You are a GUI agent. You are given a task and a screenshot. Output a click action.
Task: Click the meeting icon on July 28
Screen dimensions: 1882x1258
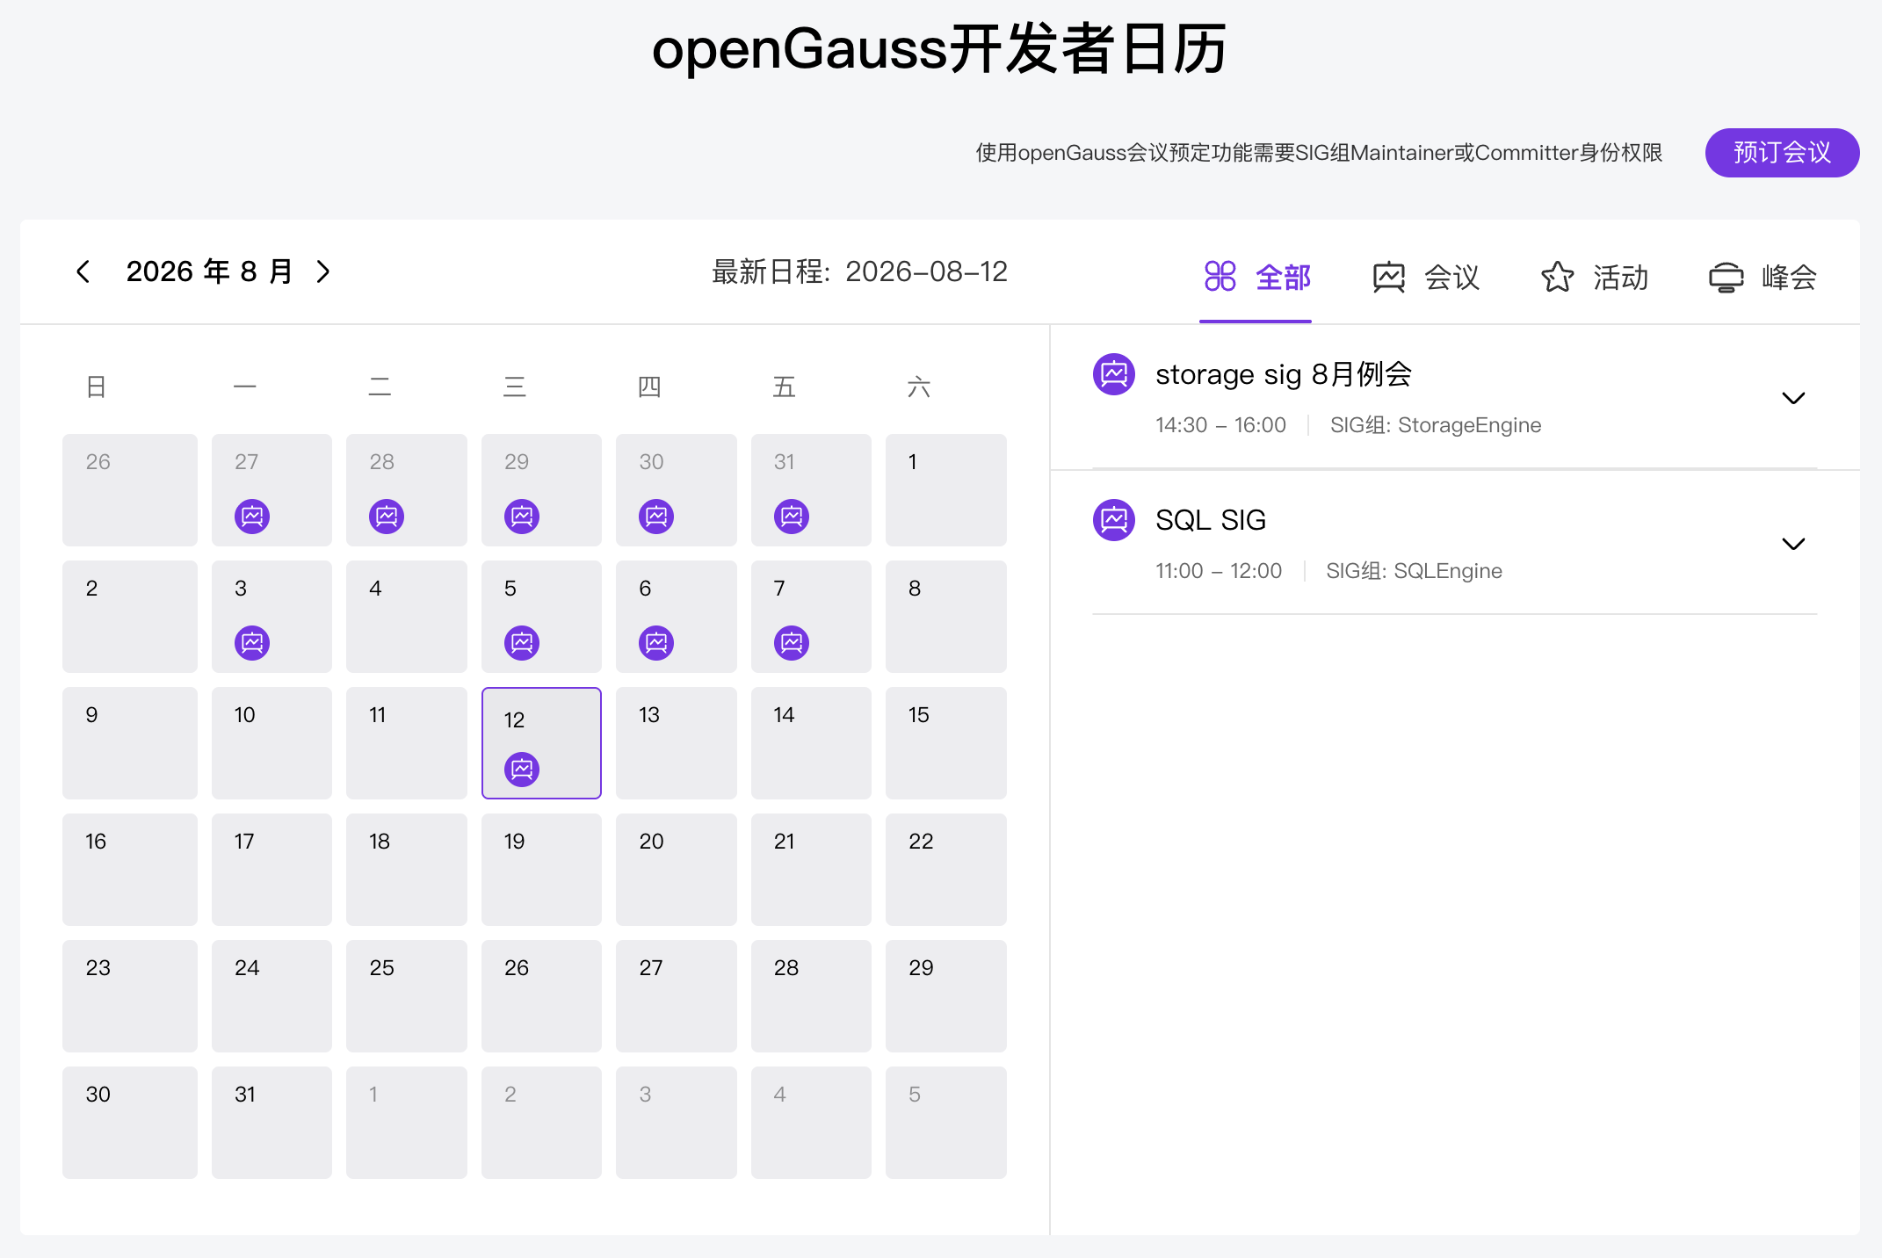click(387, 516)
